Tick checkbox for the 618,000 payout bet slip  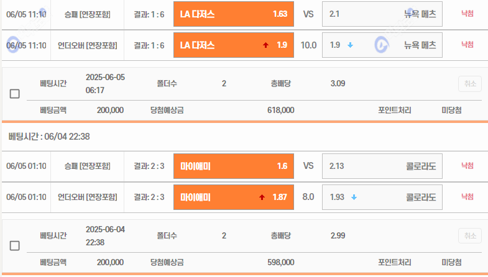[15, 94]
